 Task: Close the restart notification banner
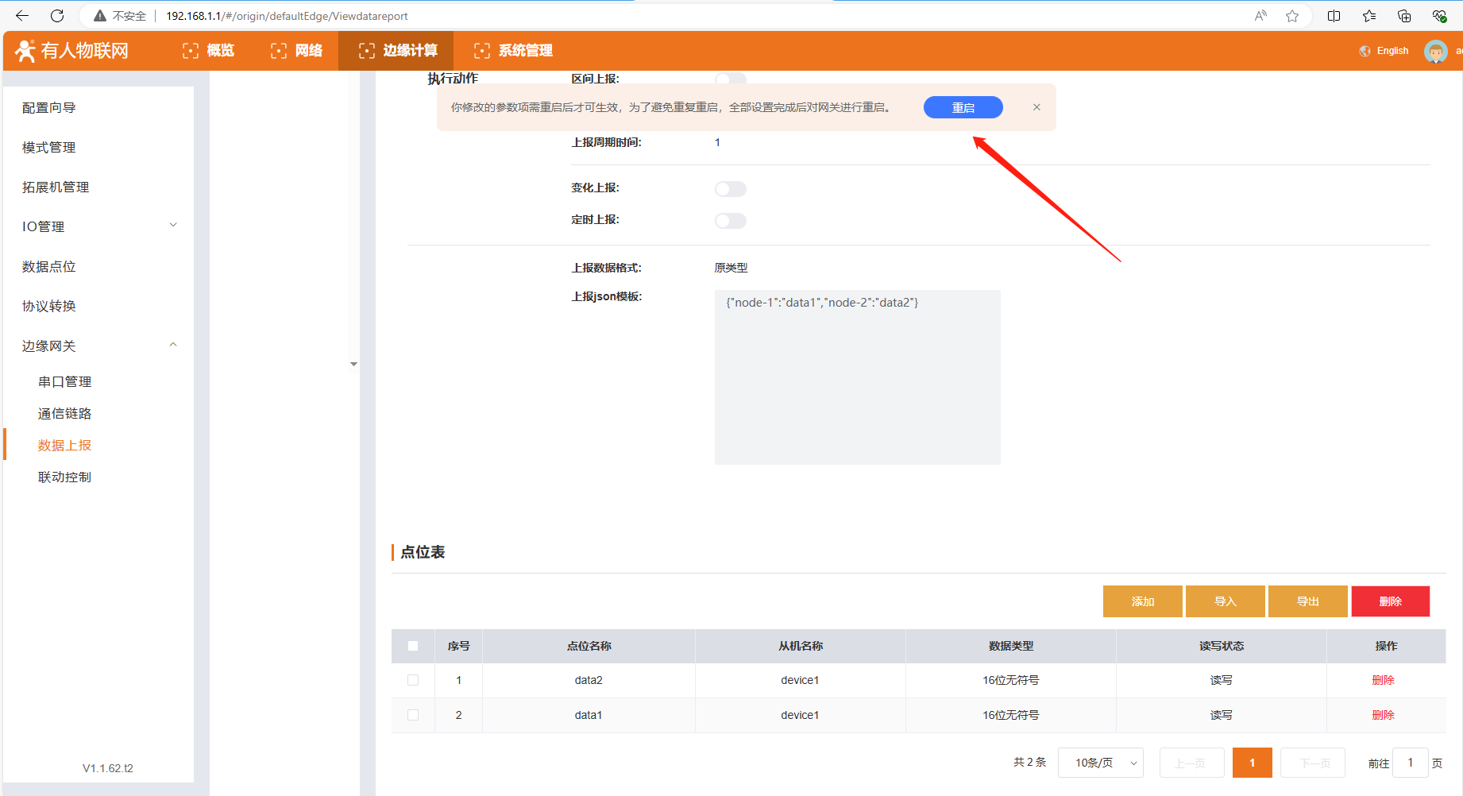[1036, 107]
